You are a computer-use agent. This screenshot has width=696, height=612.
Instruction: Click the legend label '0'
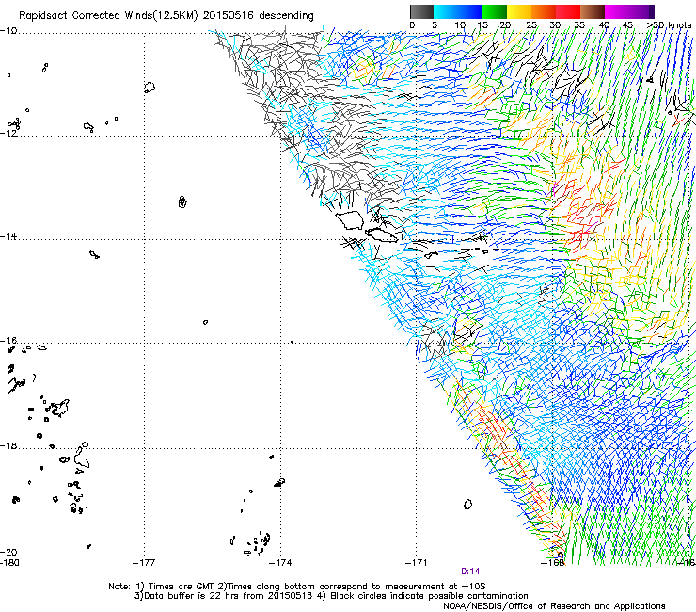pyautogui.click(x=412, y=25)
